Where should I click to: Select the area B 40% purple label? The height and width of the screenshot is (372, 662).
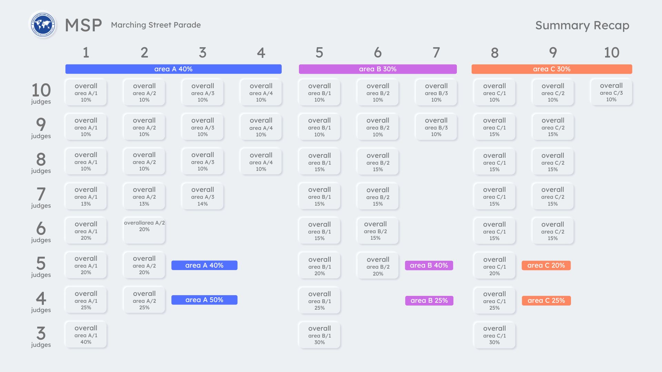429,265
